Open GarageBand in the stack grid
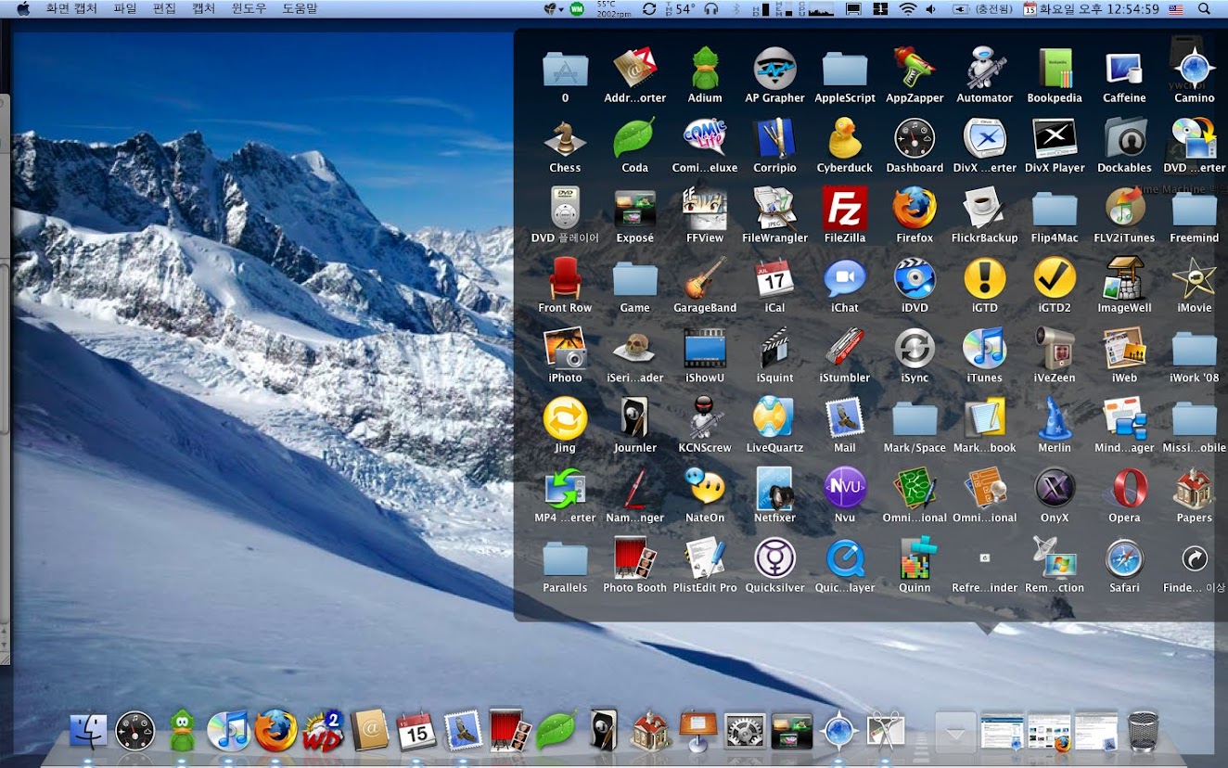 click(705, 280)
